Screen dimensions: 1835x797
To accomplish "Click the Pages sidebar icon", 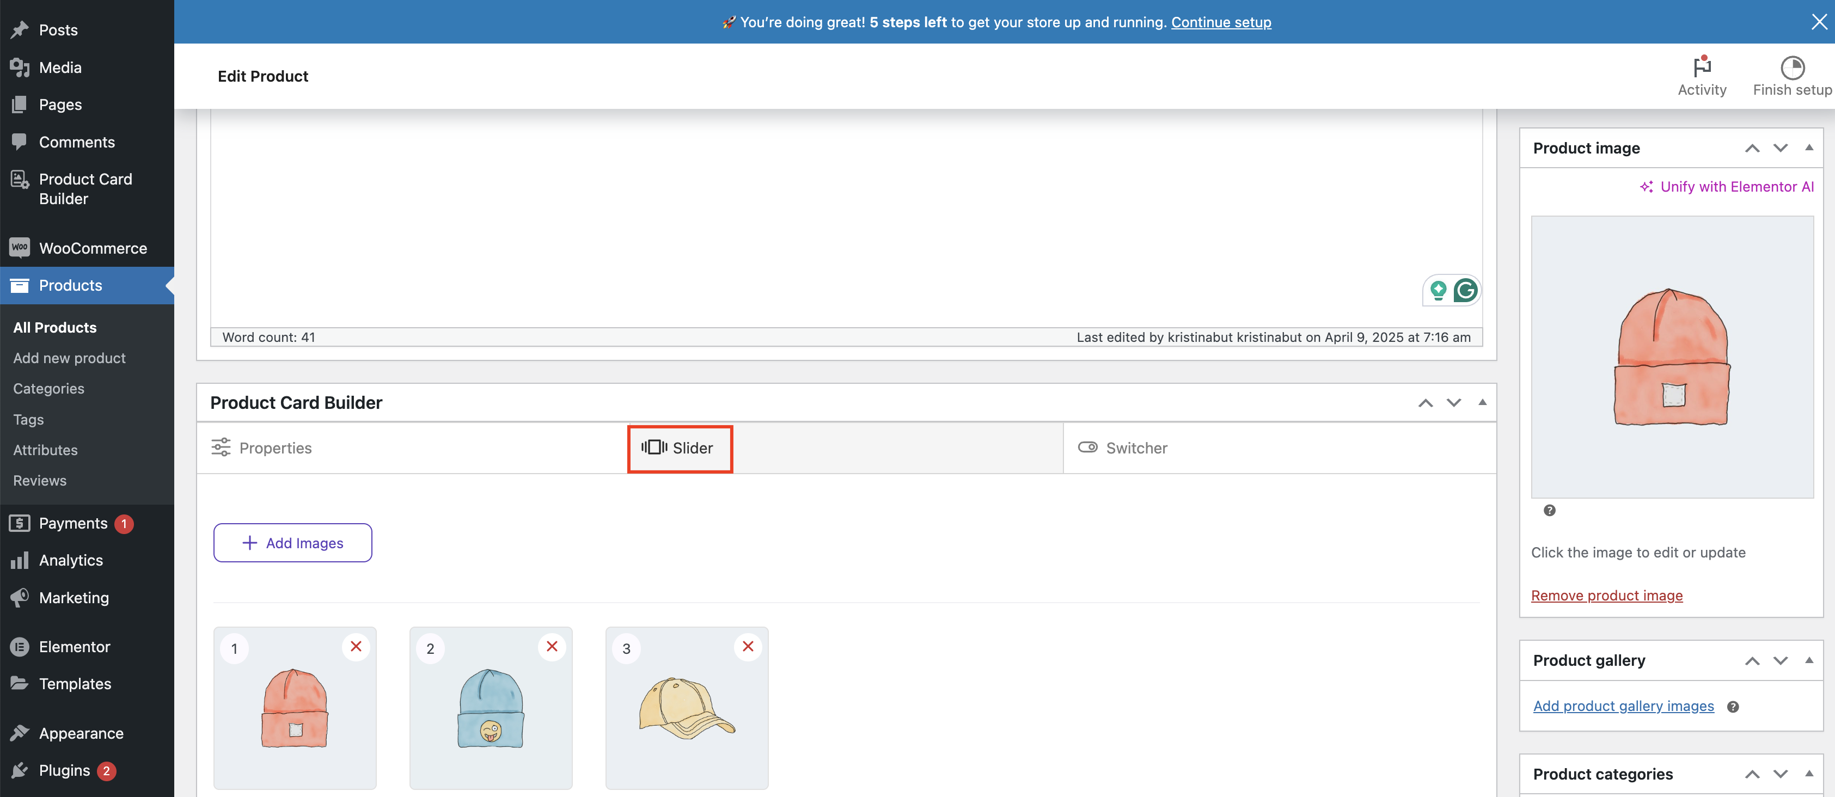I will coord(19,104).
